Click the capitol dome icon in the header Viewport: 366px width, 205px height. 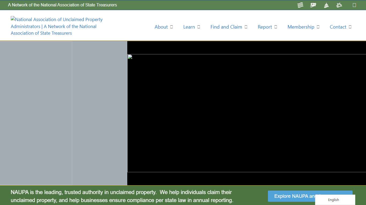tap(326, 5)
